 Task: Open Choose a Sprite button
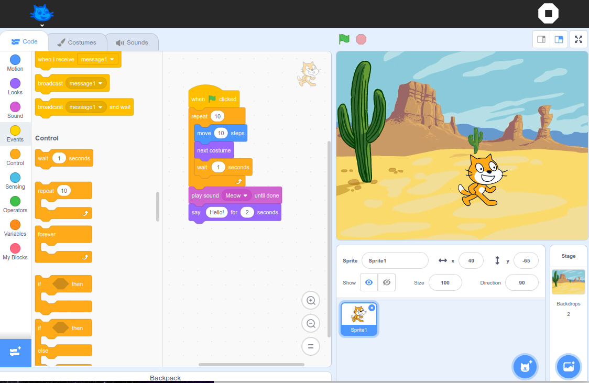point(525,366)
